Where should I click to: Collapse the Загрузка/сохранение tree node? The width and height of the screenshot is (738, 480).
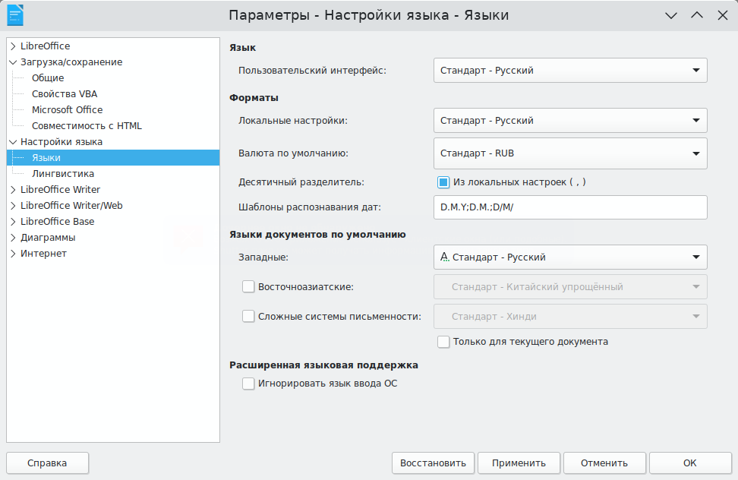point(13,62)
